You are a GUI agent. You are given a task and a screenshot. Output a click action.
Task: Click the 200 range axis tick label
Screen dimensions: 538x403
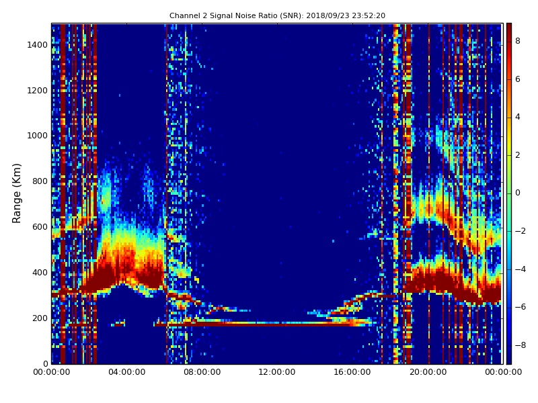40,318
